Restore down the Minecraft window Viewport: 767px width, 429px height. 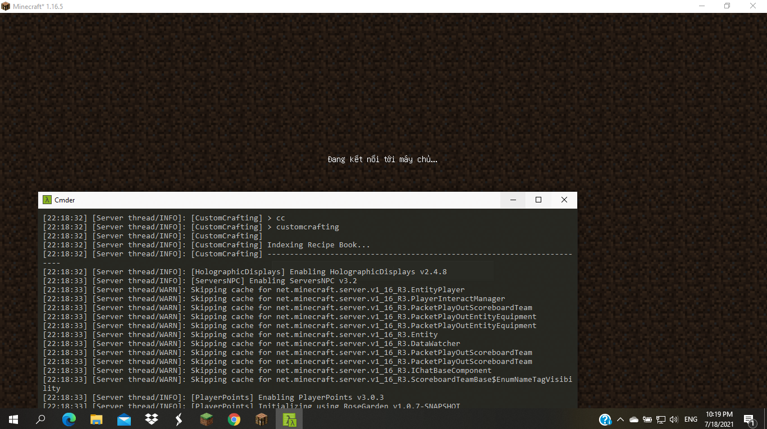[x=727, y=6]
